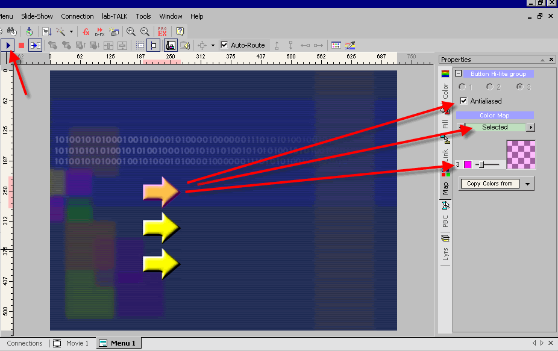Click the text list sort icon
This screenshot has height=351, width=558.
point(46,31)
